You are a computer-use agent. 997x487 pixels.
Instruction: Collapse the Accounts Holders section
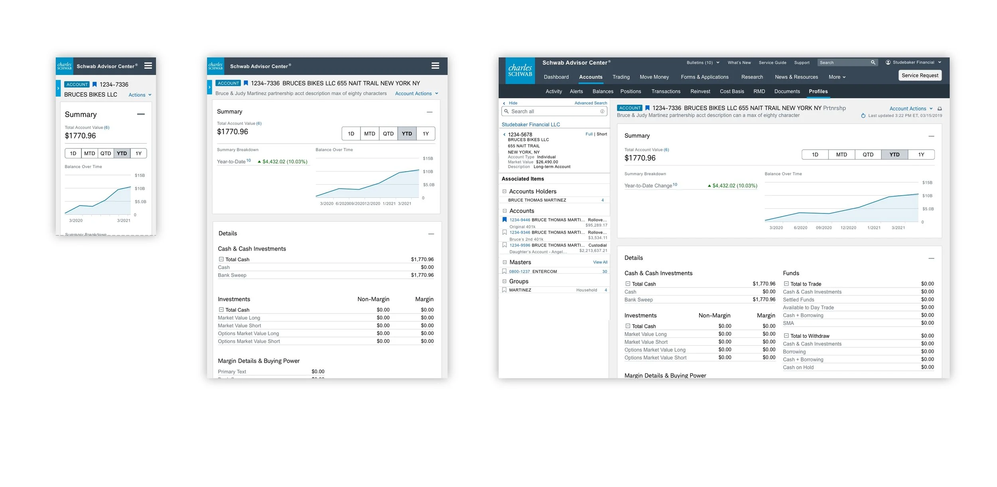click(x=504, y=191)
